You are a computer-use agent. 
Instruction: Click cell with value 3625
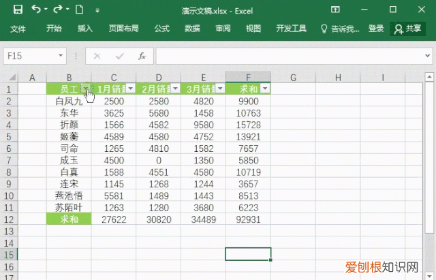[x=114, y=113]
